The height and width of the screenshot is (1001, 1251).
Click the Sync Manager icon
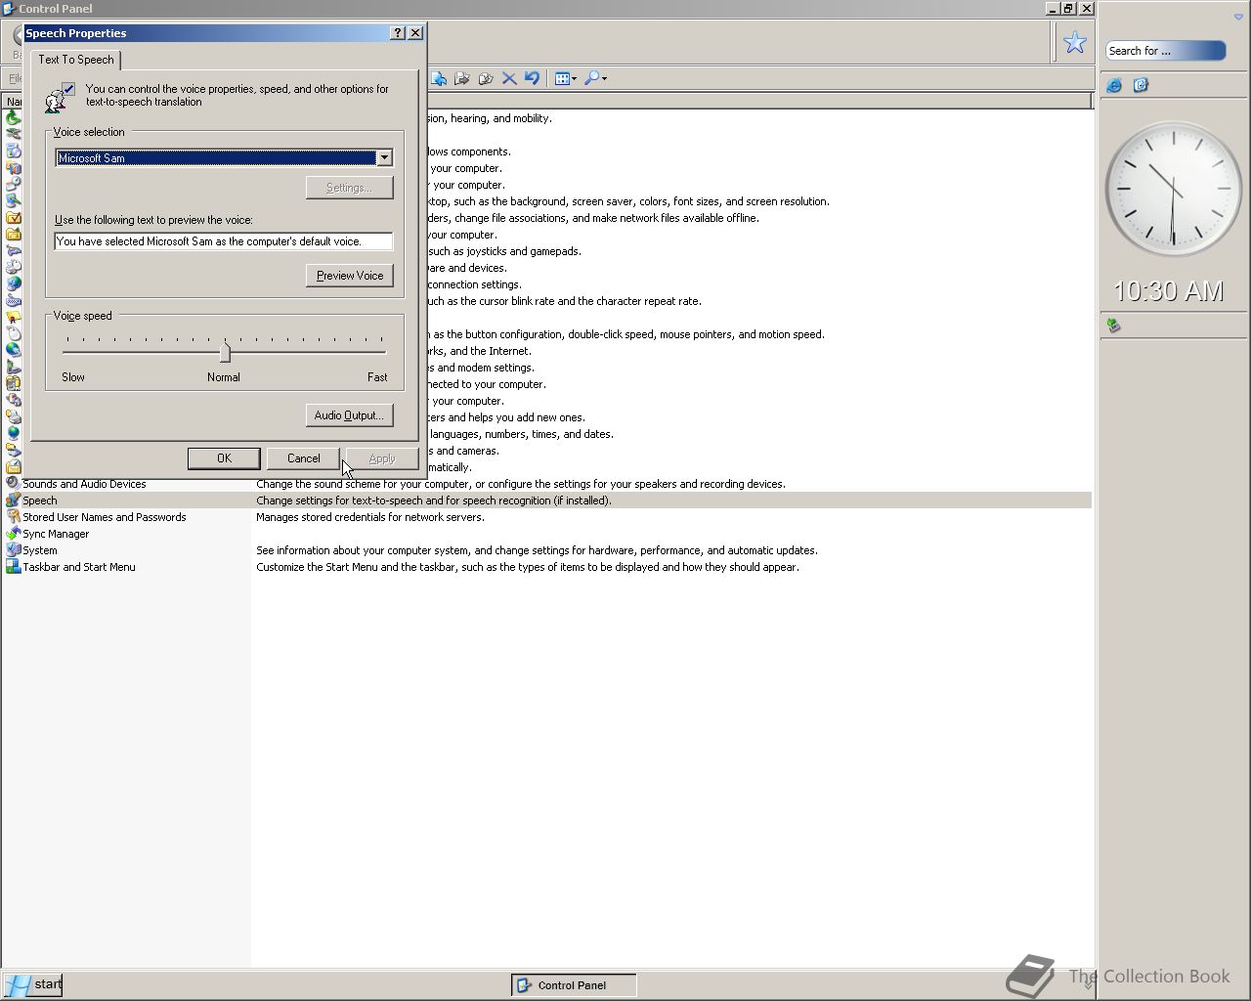click(13, 534)
